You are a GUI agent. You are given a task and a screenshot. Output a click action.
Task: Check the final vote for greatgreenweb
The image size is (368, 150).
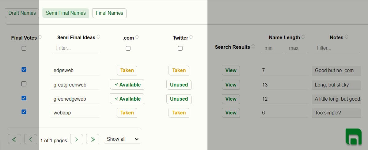click(x=24, y=84)
